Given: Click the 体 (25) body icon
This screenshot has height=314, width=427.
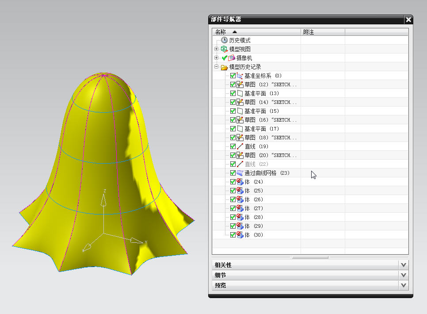Looking at the screenshot, I should tap(240, 191).
